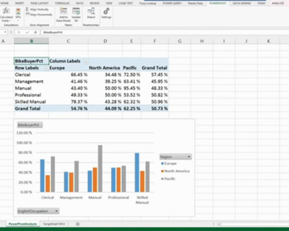289x231 pixels.
Task: Open the Calculated Fields menu icon
Action: pyautogui.click(x=6, y=11)
